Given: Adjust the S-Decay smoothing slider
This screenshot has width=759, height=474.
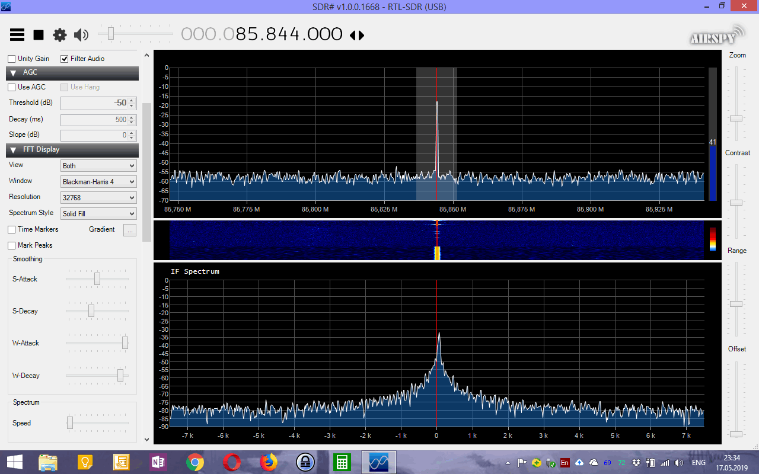Looking at the screenshot, I should coord(91,310).
